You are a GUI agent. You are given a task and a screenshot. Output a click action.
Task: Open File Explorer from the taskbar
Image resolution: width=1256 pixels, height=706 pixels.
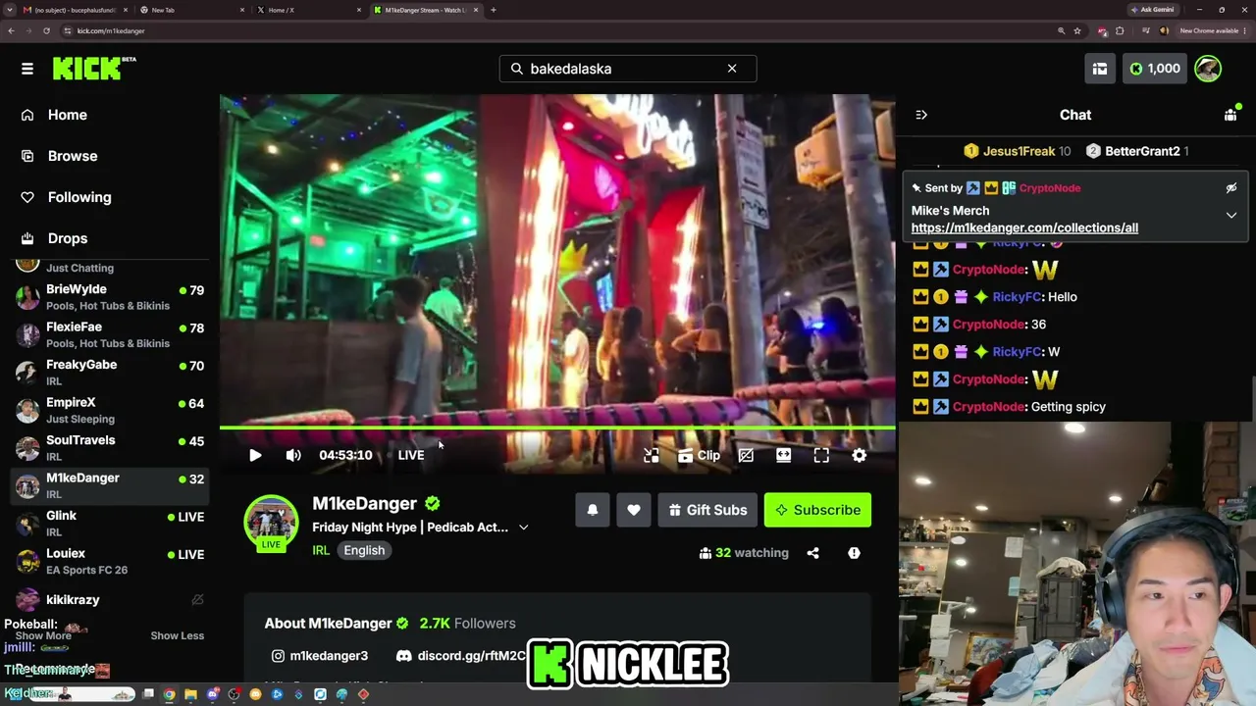pyautogui.click(x=191, y=695)
